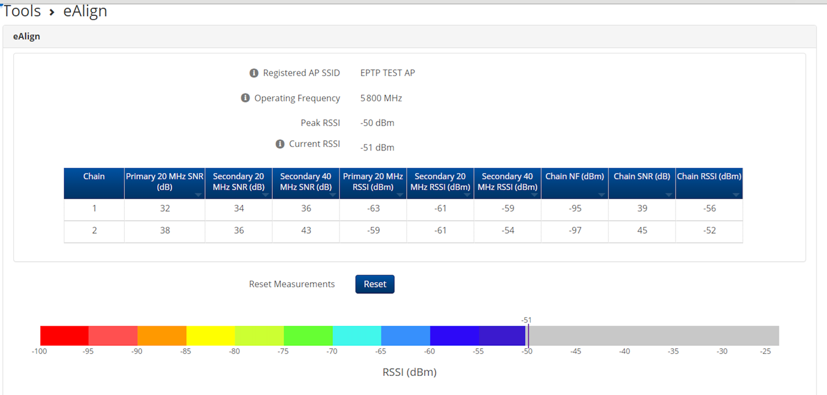Sort by Primary 20 MHz RSSI column
Viewport: 827px width, 395px height.
(x=372, y=182)
